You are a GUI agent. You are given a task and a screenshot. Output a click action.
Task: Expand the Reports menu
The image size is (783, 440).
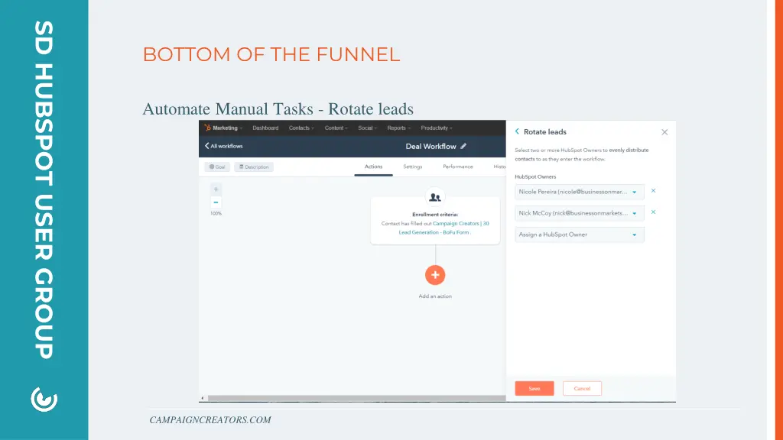pos(398,128)
